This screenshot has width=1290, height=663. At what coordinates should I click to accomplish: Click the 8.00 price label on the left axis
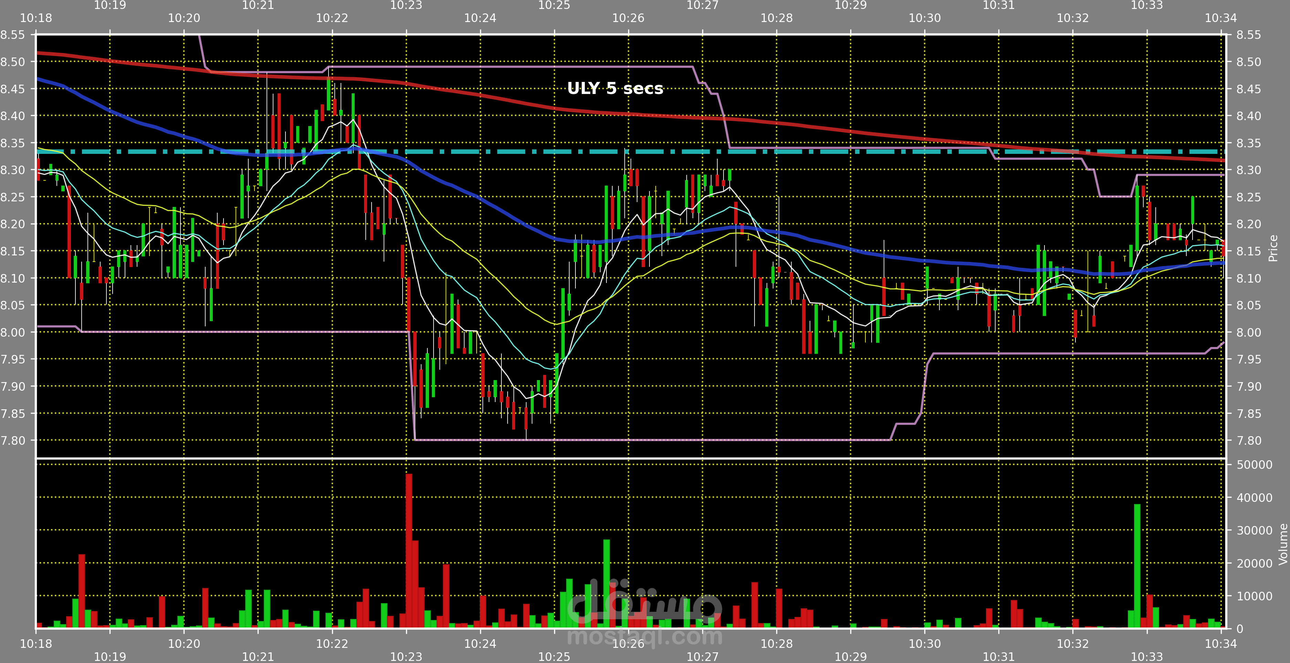tap(12, 333)
